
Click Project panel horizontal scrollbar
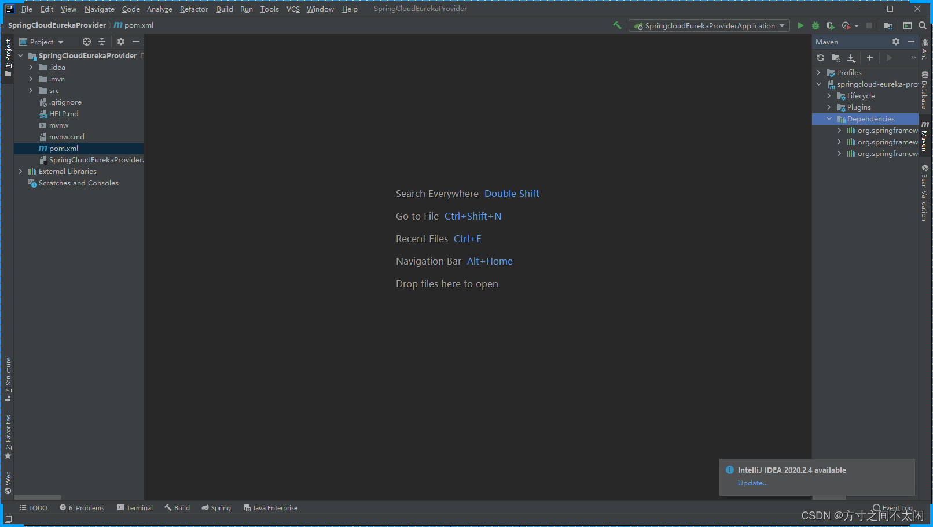click(38, 498)
